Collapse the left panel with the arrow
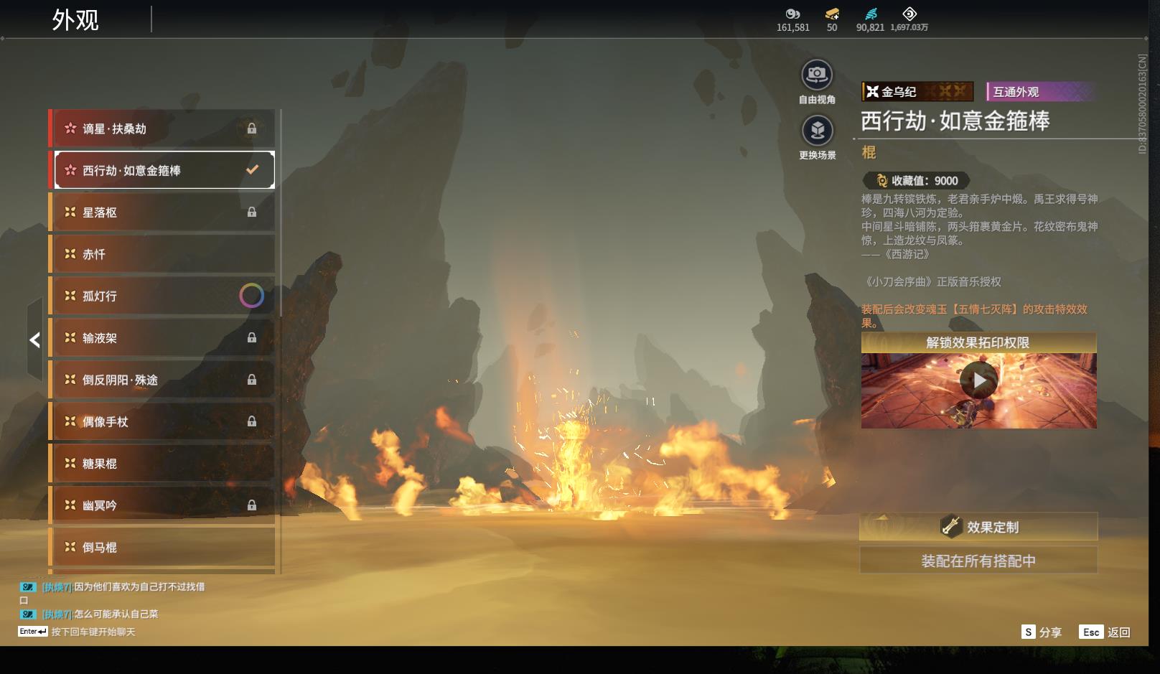Screen dimensions: 1160x674 34,340
